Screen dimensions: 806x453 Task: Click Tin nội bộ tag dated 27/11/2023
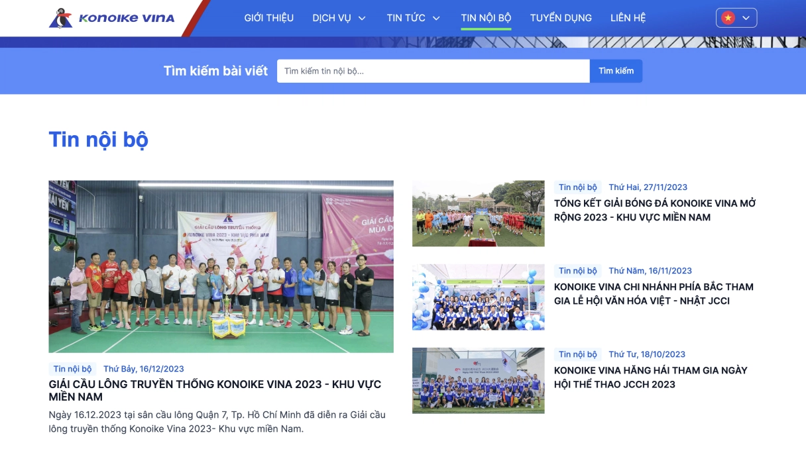point(578,187)
